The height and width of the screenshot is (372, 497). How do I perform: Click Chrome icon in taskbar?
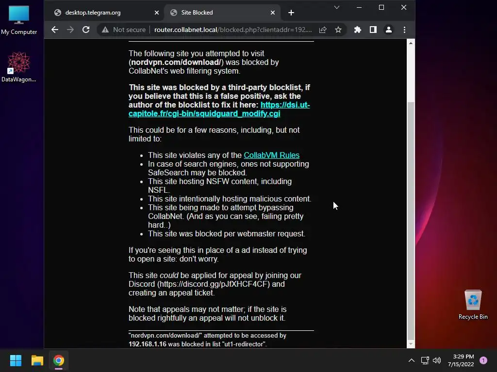(59, 360)
